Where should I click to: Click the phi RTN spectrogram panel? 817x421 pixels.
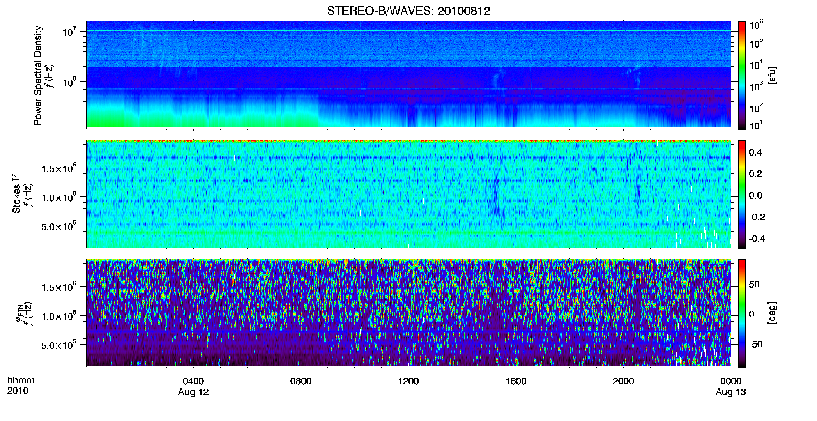(x=408, y=313)
